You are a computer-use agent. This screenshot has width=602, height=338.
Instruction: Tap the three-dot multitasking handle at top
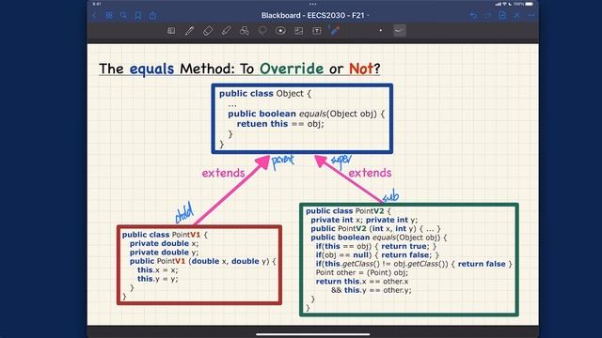pyautogui.click(x=313, y=4)
